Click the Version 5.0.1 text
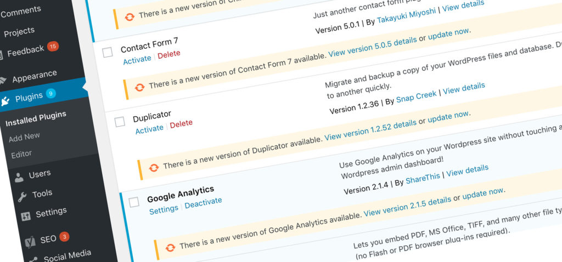This screenshot has height=262, width=562. 338,27
